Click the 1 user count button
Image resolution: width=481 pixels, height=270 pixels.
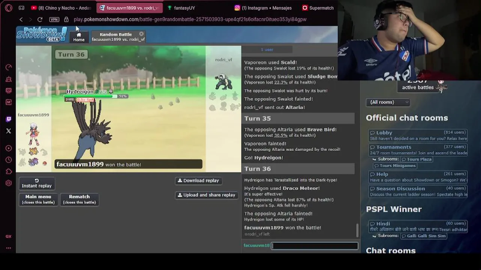point(267,49)
